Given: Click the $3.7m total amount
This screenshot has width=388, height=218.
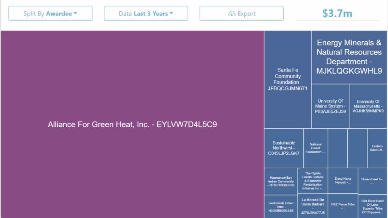Looking at the screenshot, I should (337, 13).
